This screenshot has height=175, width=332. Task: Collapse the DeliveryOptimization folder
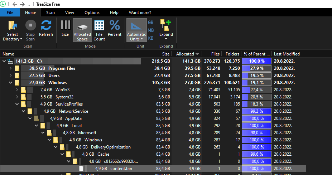(56, 147)
